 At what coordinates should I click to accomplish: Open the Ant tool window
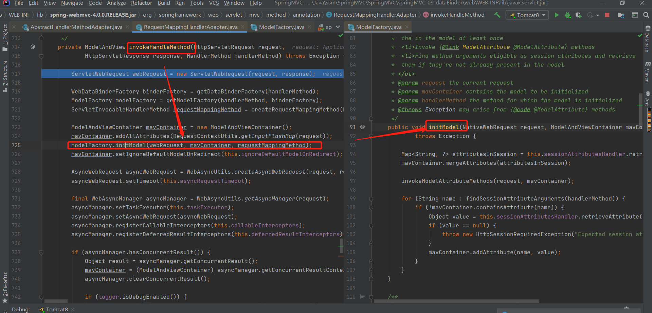[x=648, y=99]
